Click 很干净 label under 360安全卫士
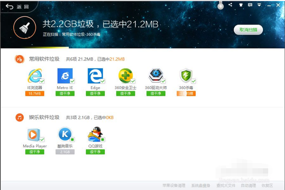This screenshot has height=190, width=285. (x=126, y=93)
